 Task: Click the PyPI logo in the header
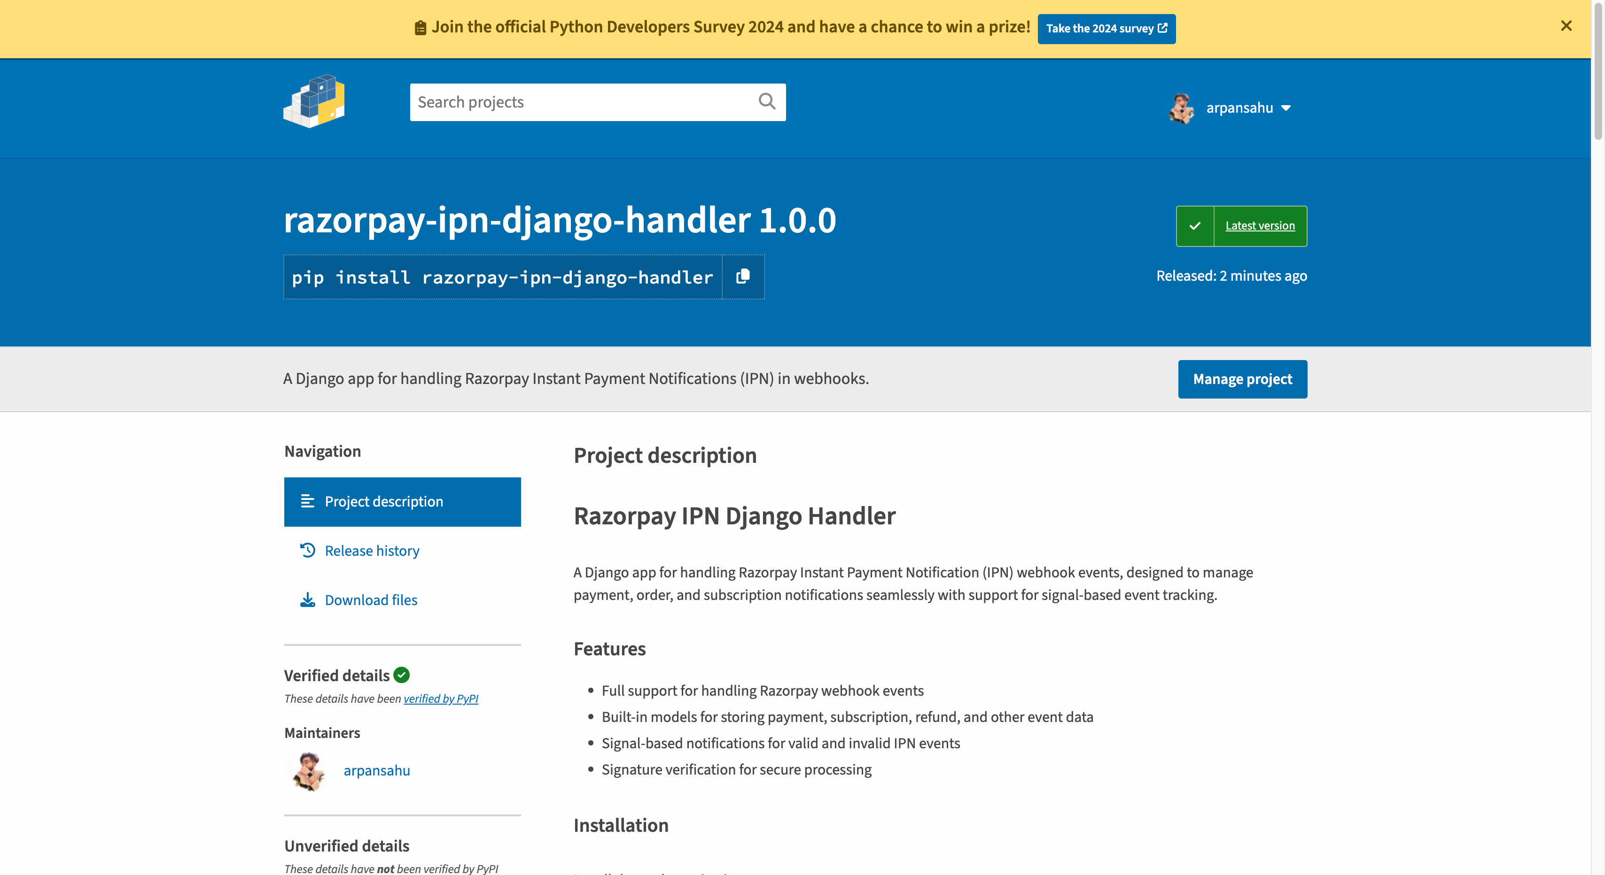314,101
